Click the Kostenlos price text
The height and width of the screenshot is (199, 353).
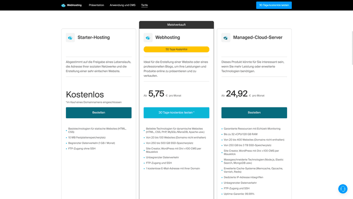tap(85, 94)
